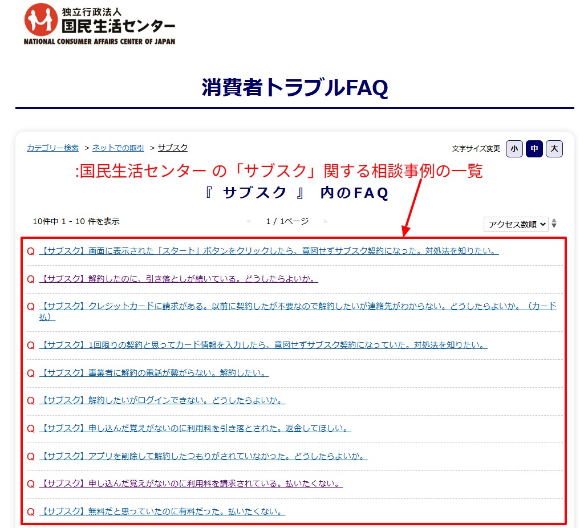Image resolution: width=588 pixels, height=528 pixels.
Task: Open FAQ about 「スタート」ボタン subscription
Action: click(269, 251)
